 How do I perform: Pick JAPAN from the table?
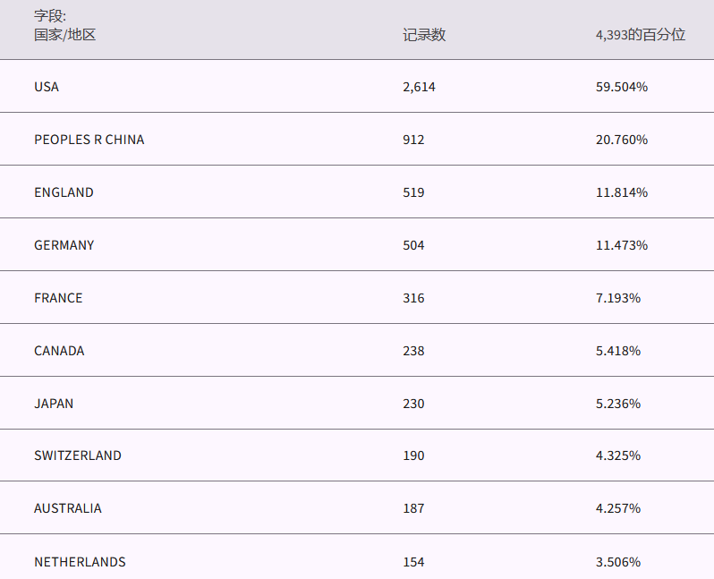54,404
